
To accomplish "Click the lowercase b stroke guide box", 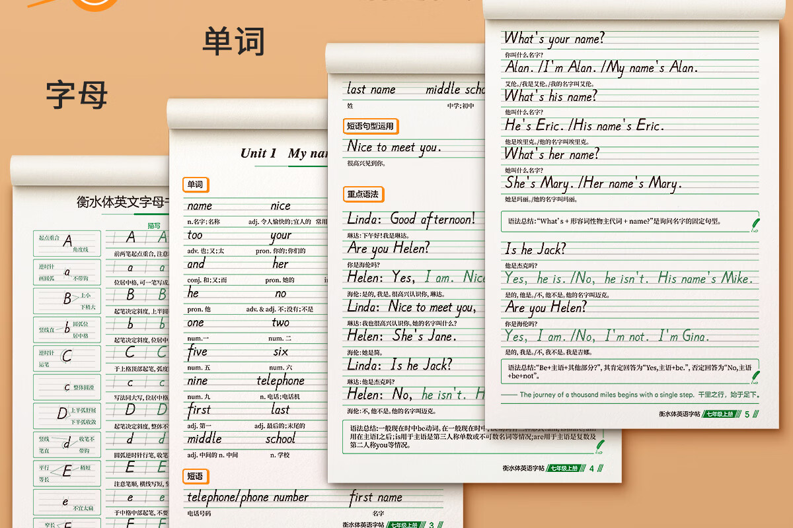I will (67, 329).
